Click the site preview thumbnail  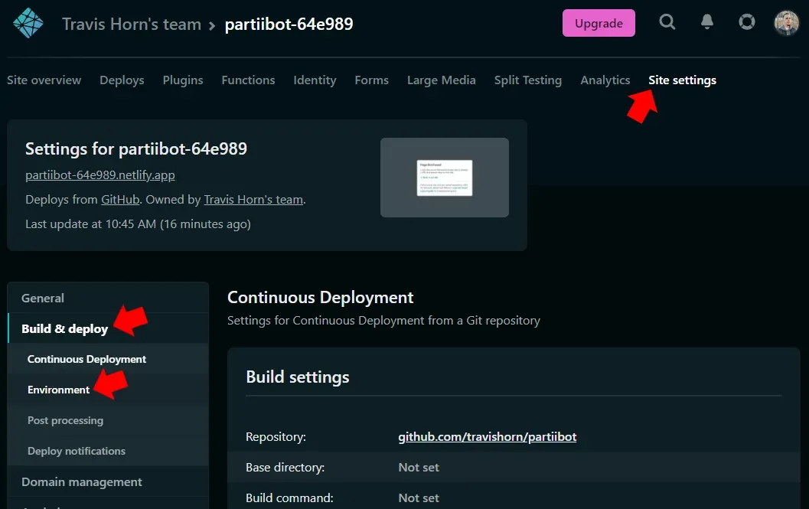click(444, 177)
